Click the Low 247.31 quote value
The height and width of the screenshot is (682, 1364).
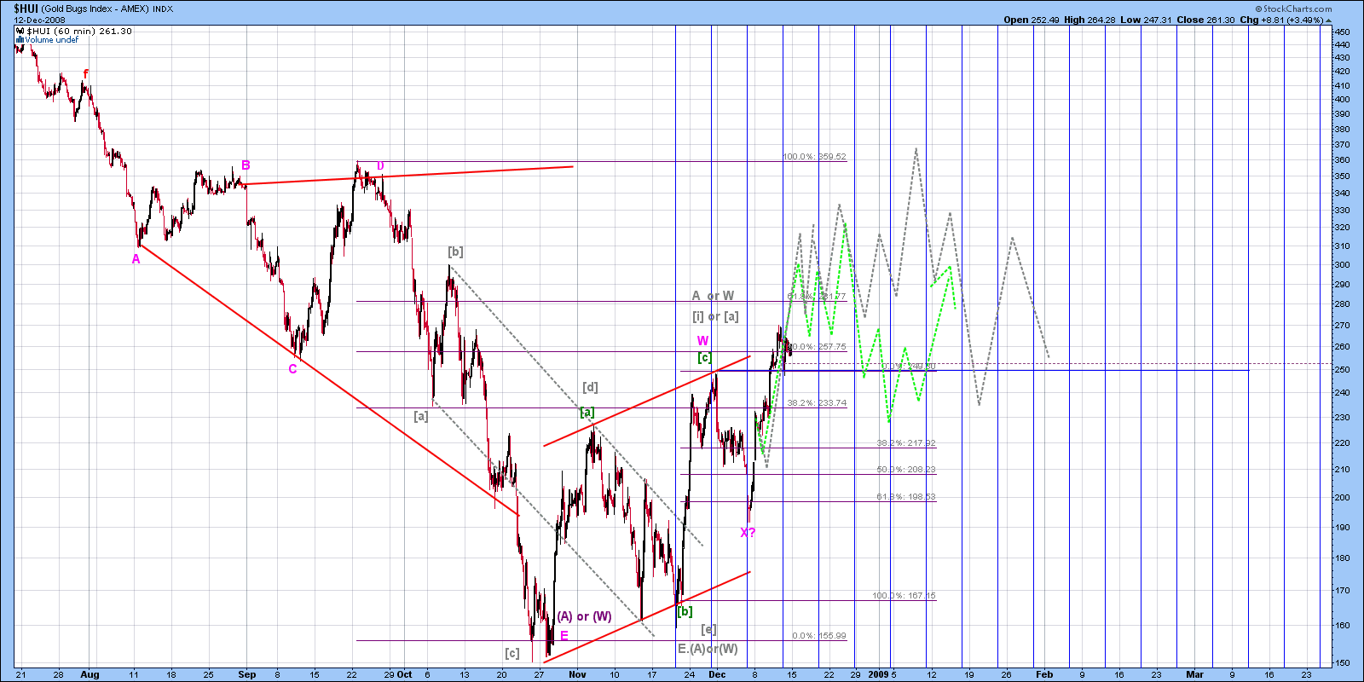click(x=1147, y=20)
